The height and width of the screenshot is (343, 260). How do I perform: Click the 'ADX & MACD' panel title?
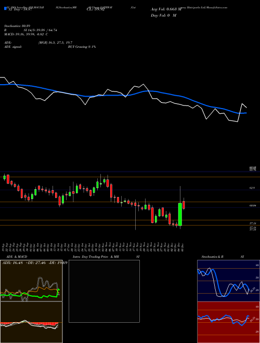17,257
